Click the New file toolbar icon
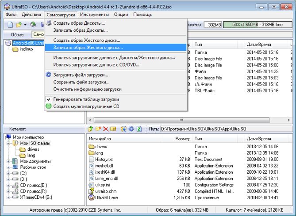The width and height of the screenshot is (296, 216). [x=10, y=25]
